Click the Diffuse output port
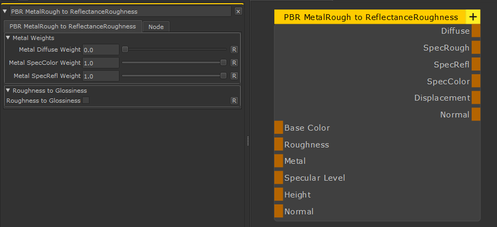The image size is (497, 227). coord(476,31)
